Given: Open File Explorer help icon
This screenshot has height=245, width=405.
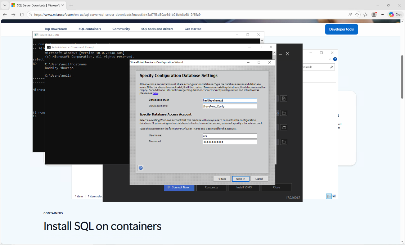Looking at the screenshot, I should point(335,59).
